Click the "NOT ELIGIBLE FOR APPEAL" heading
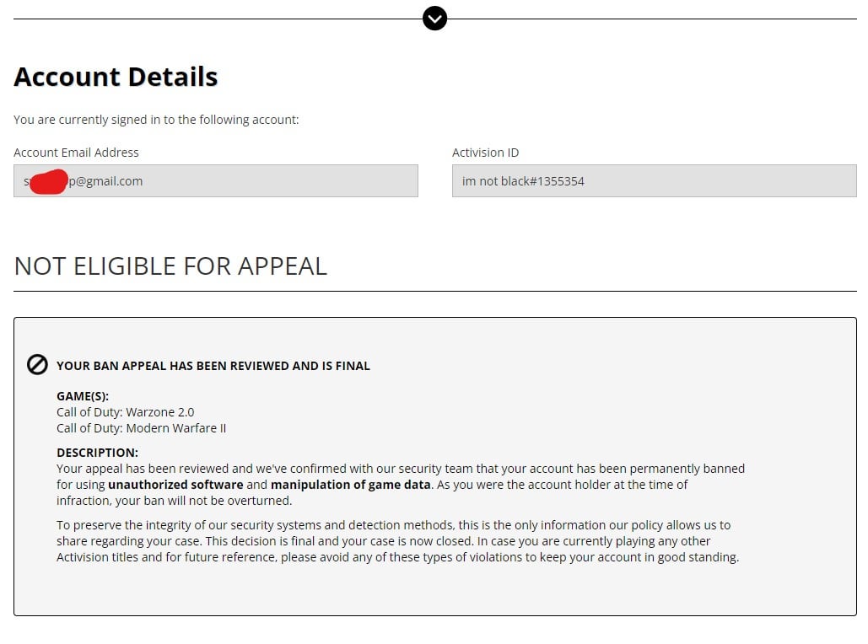 click(170, 266)
